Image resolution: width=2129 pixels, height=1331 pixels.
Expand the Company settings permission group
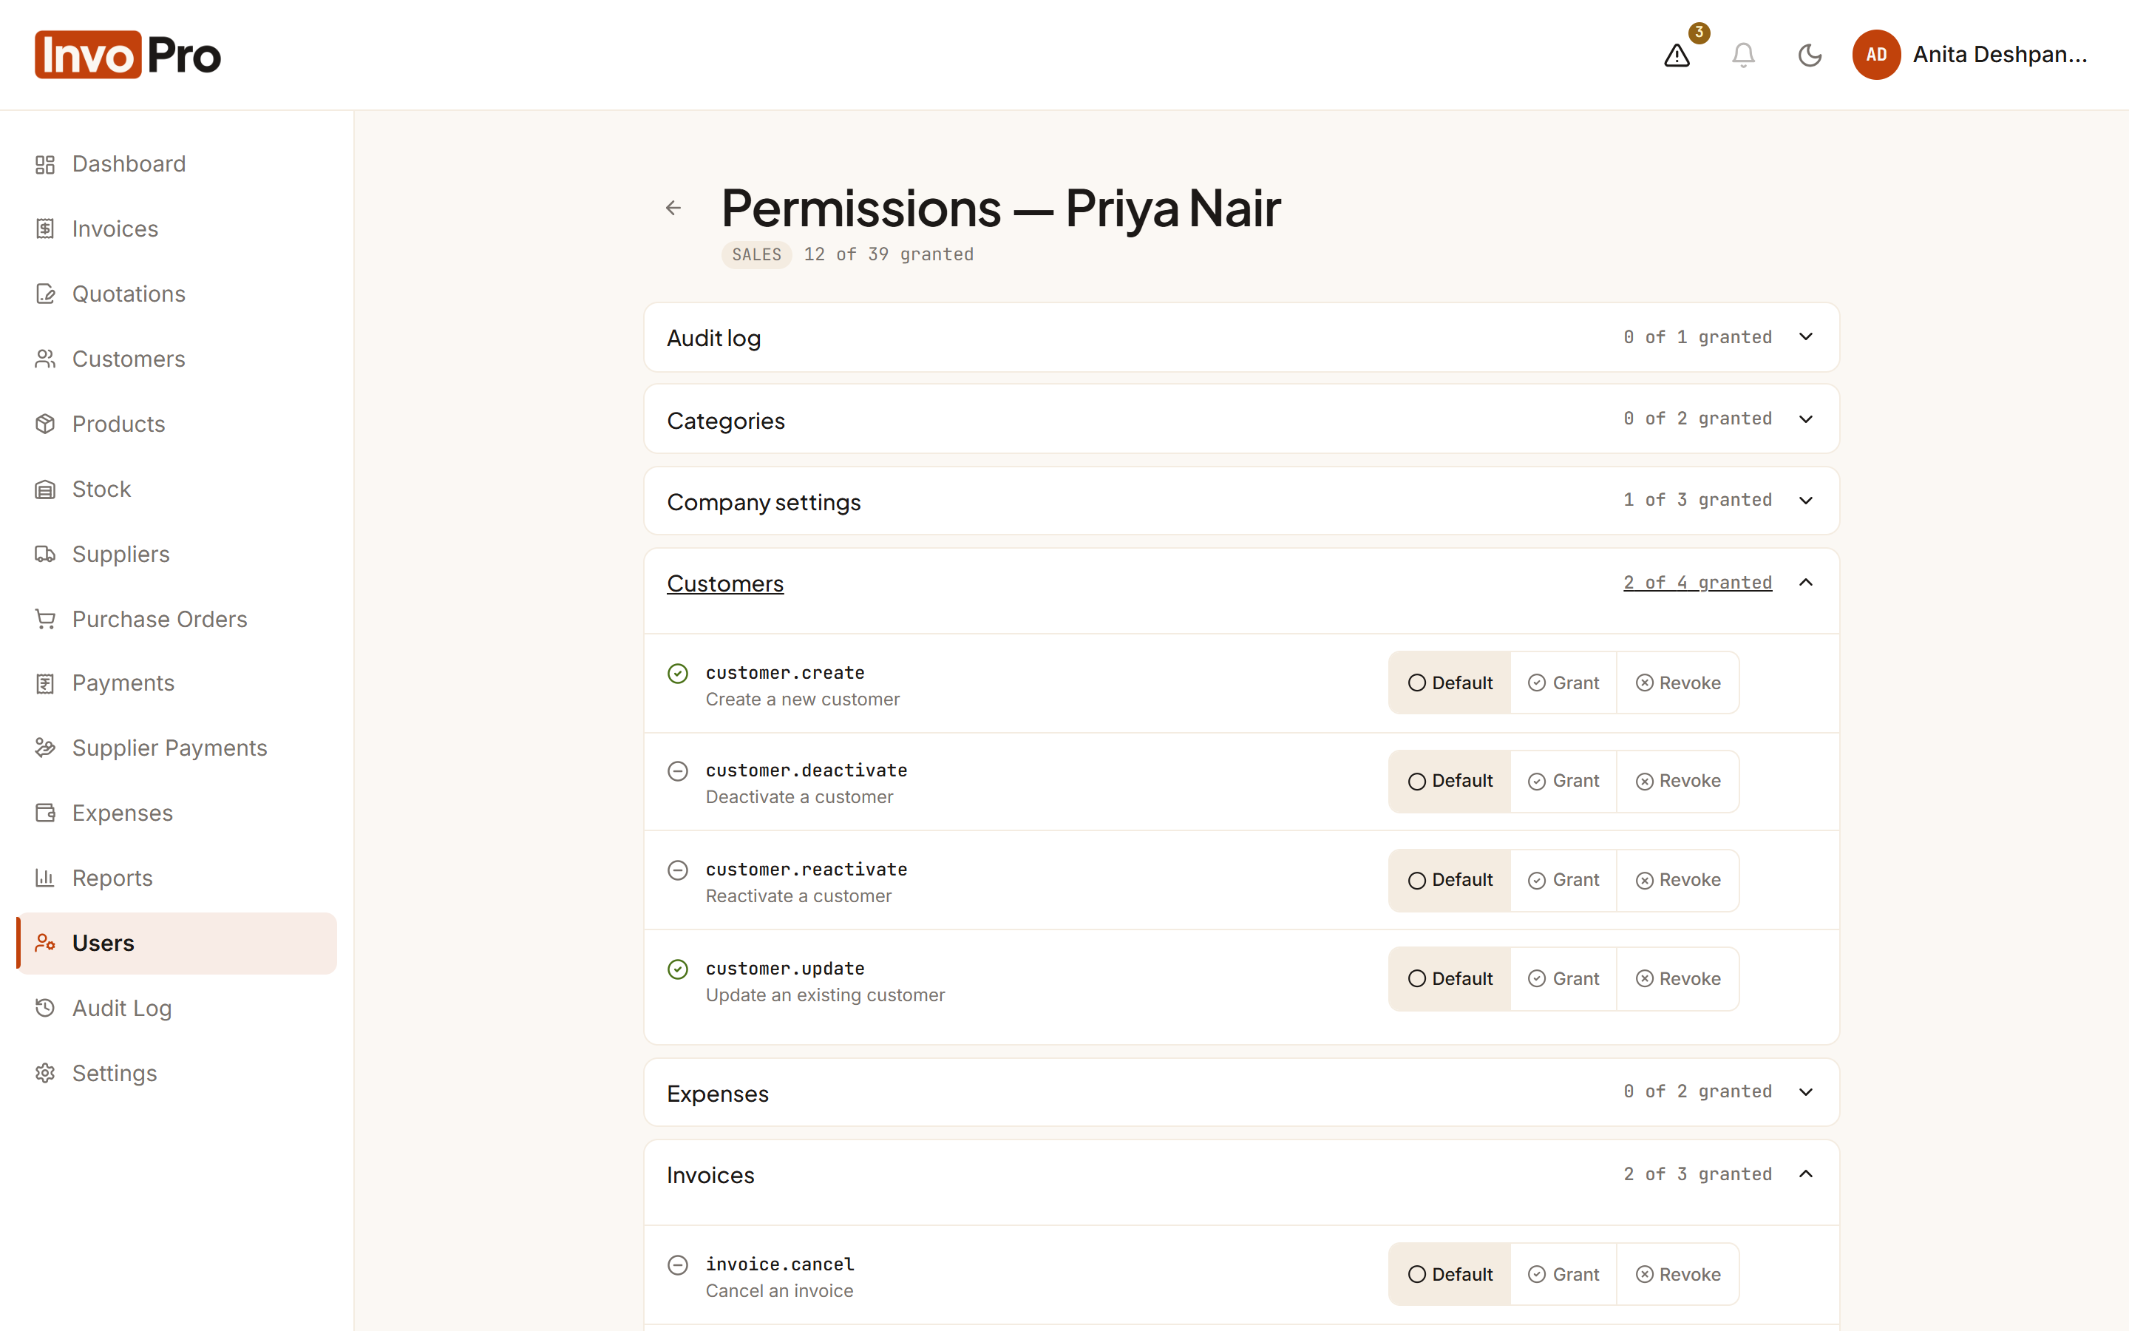coord(1241,501)
